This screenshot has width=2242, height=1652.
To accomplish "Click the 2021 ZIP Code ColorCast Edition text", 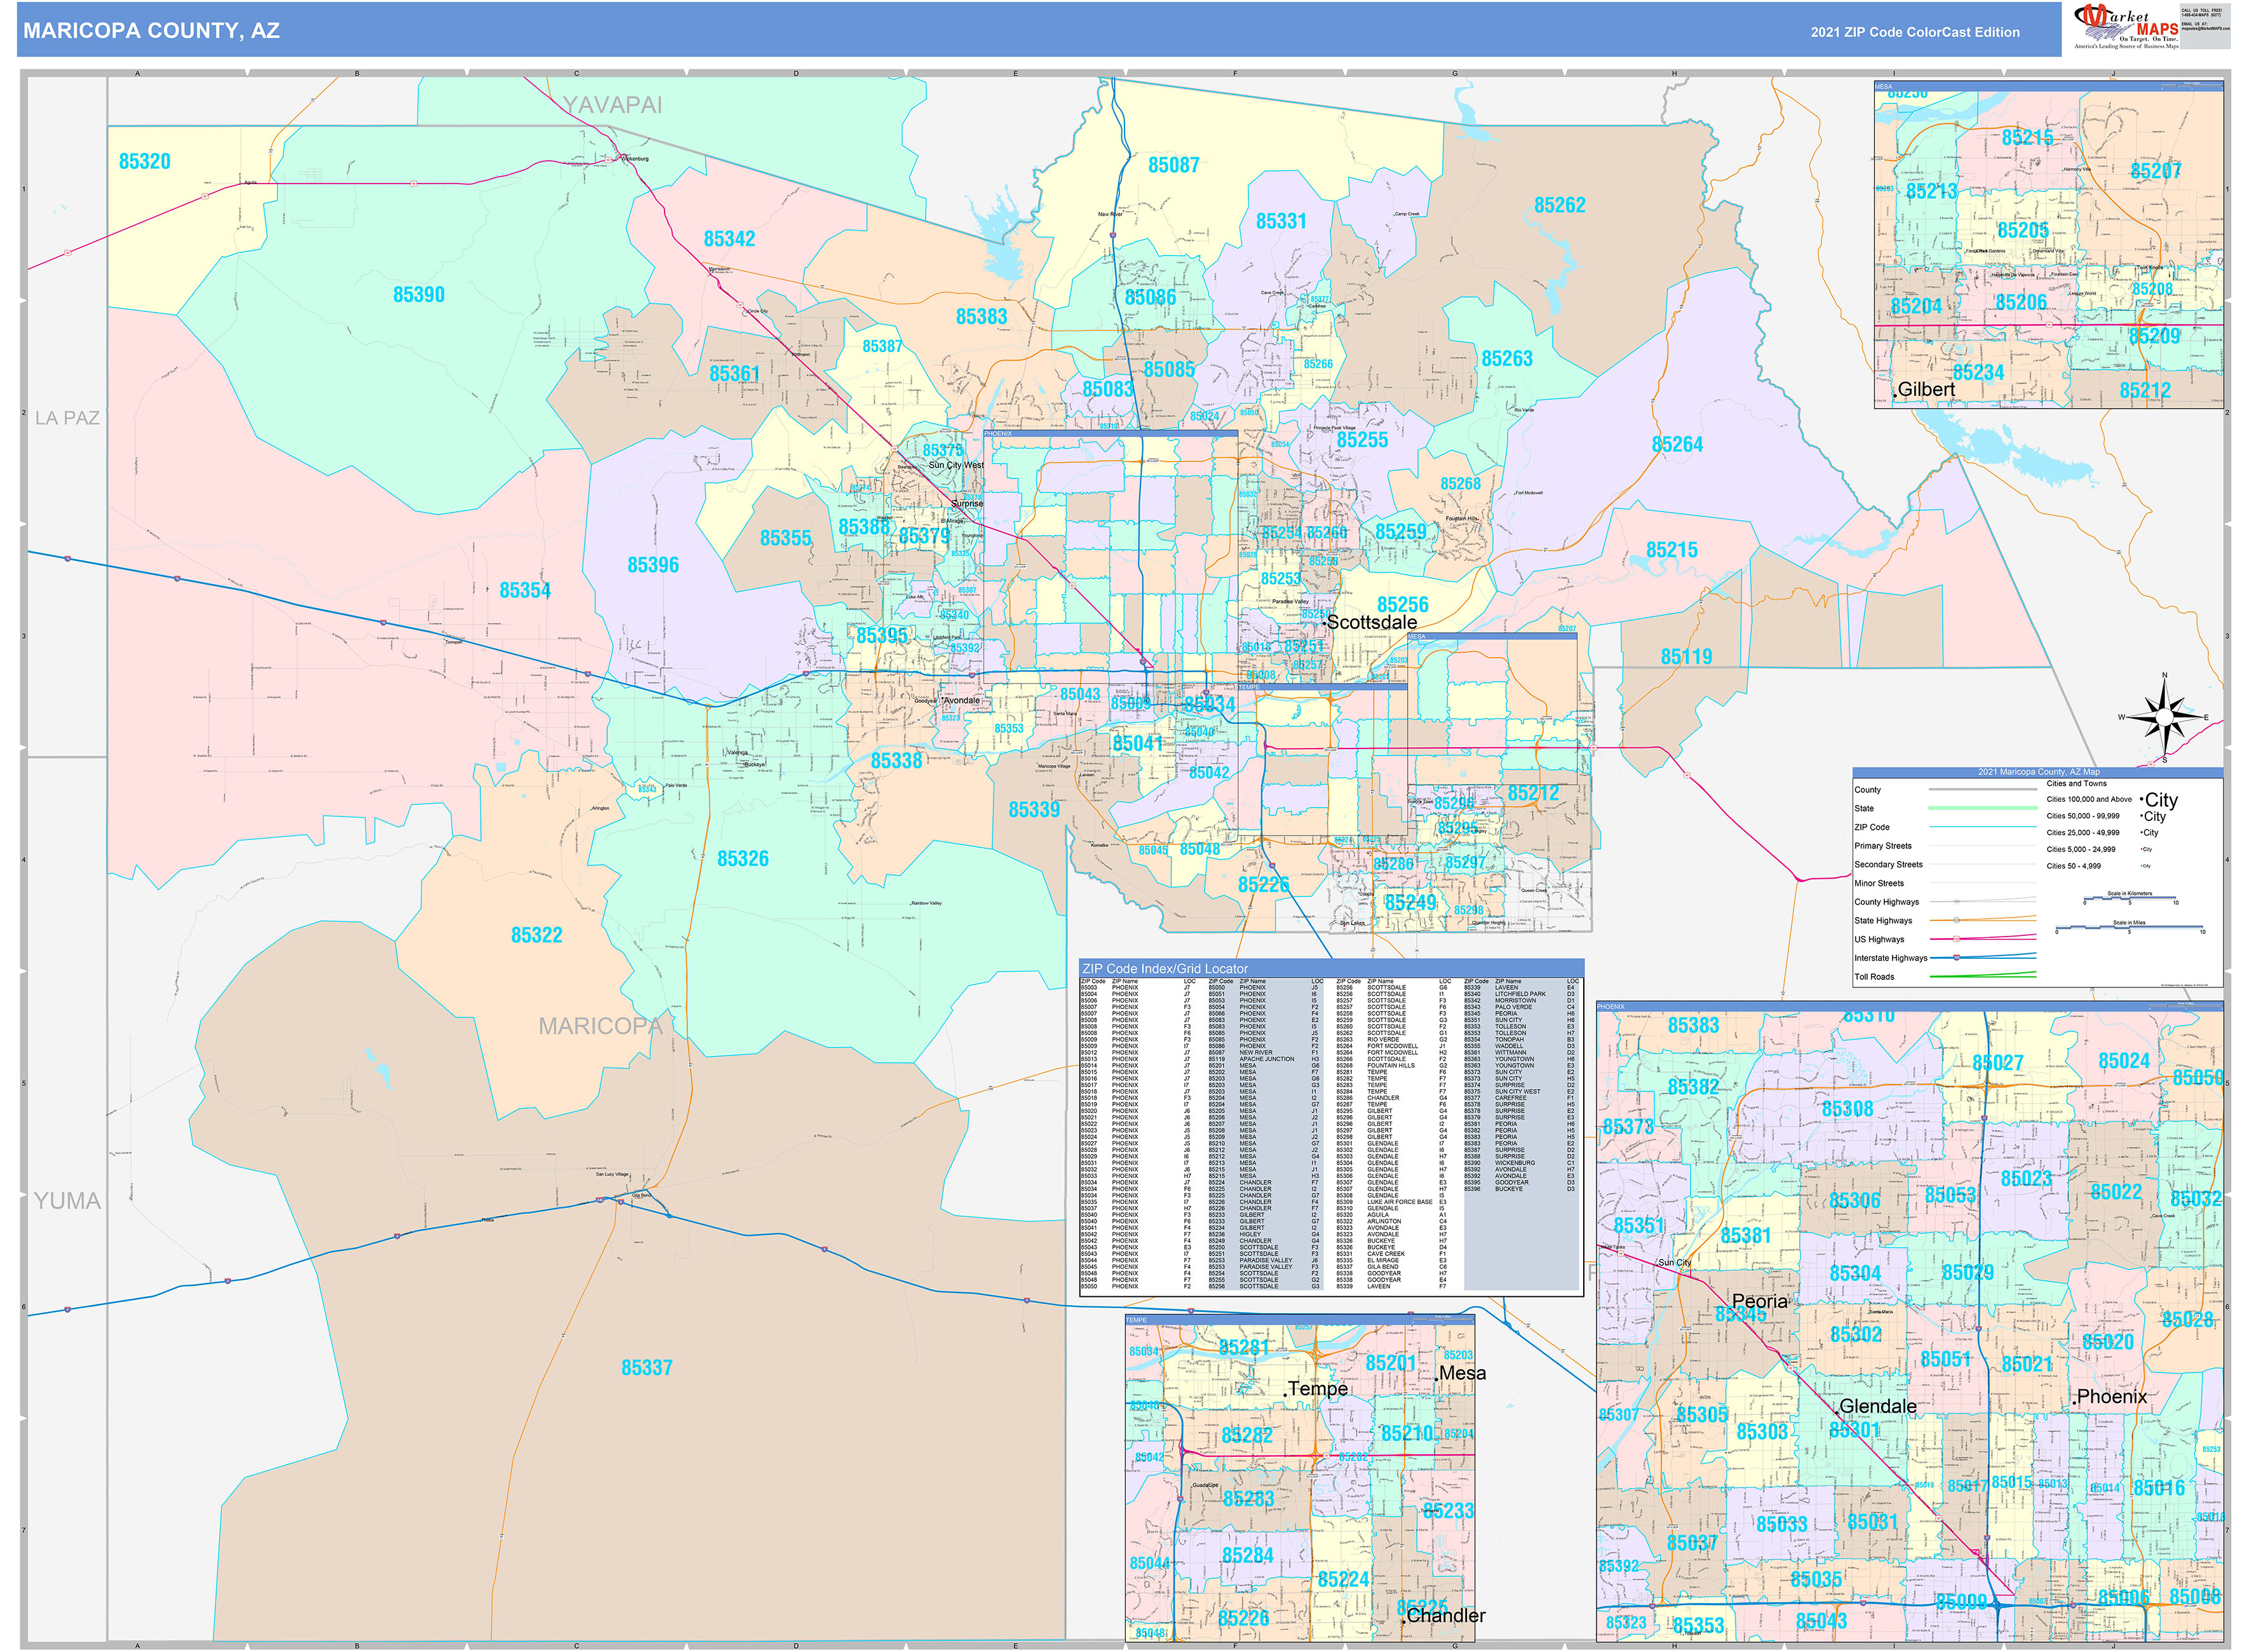I will [1914, 32].
